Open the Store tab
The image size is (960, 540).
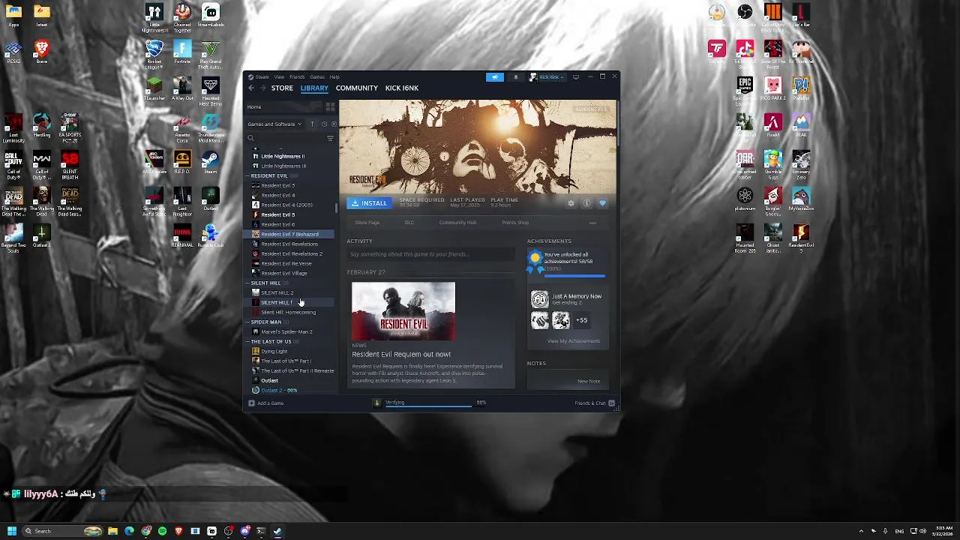(282, 88)
